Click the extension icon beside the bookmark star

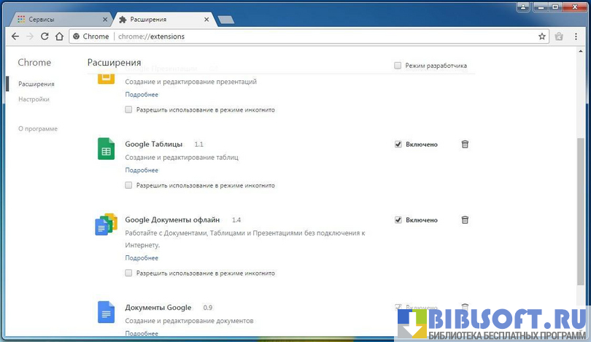559,36
